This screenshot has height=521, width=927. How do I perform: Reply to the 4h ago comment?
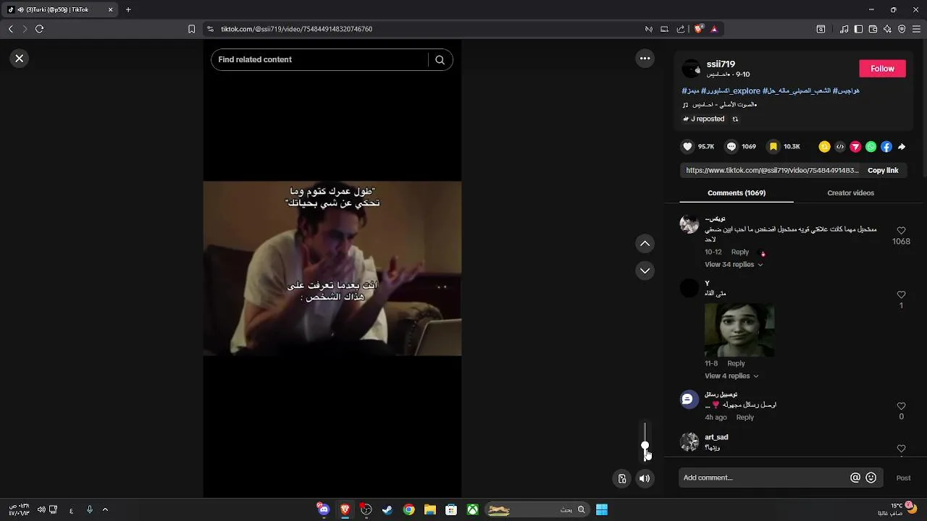[x=745, y=418]
